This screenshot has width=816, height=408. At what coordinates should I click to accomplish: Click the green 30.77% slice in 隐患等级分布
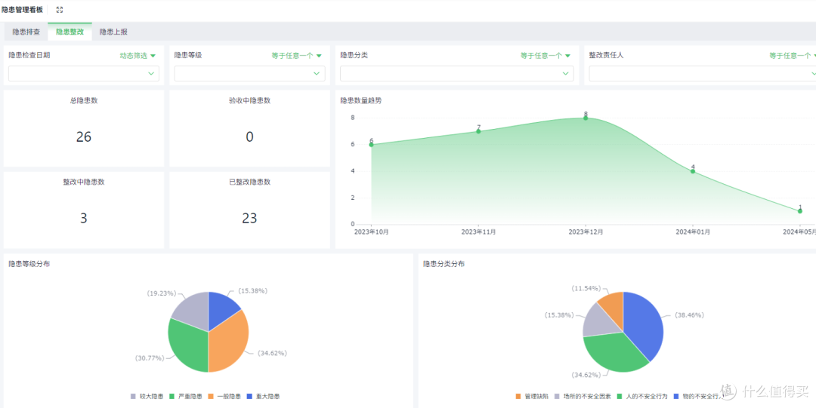187,345
